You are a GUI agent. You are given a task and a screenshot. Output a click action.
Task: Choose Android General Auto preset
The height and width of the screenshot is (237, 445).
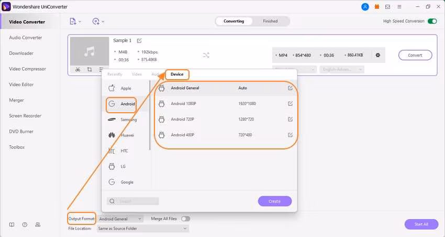(x=225, y=88)
